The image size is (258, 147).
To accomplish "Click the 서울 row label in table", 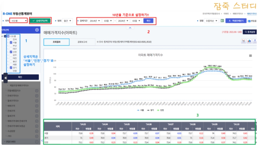I will [46, 133].
